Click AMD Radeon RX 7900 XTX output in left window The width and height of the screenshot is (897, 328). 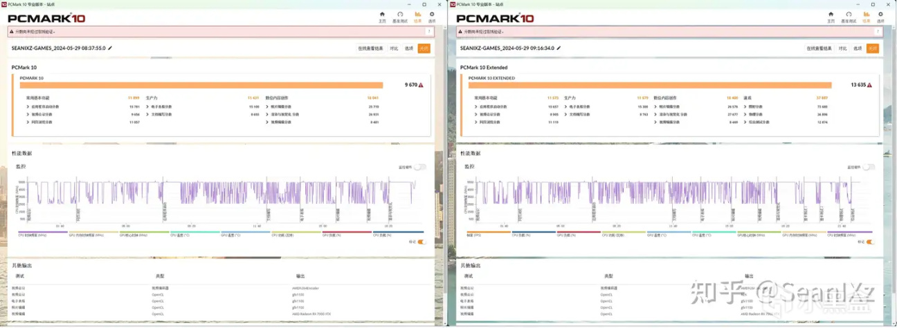[312, 313]
